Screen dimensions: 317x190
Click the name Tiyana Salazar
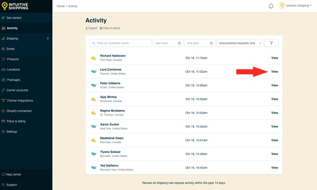pyautogui.click(x=110, y=152)
